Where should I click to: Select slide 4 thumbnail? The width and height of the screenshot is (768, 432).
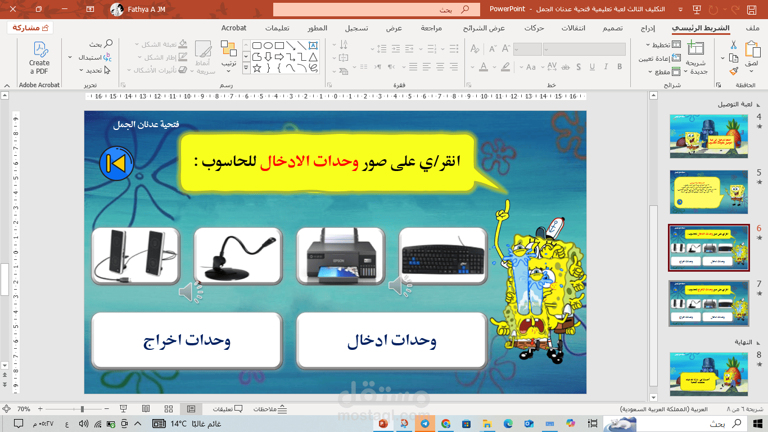pos(709,136)
